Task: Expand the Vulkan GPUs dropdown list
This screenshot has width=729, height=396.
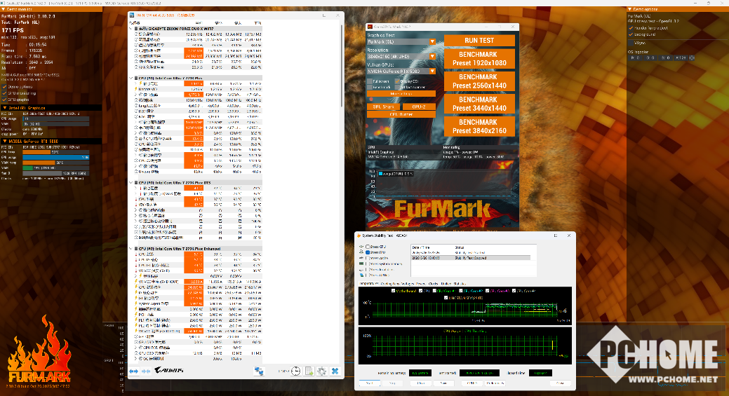Action: [432, 71]
